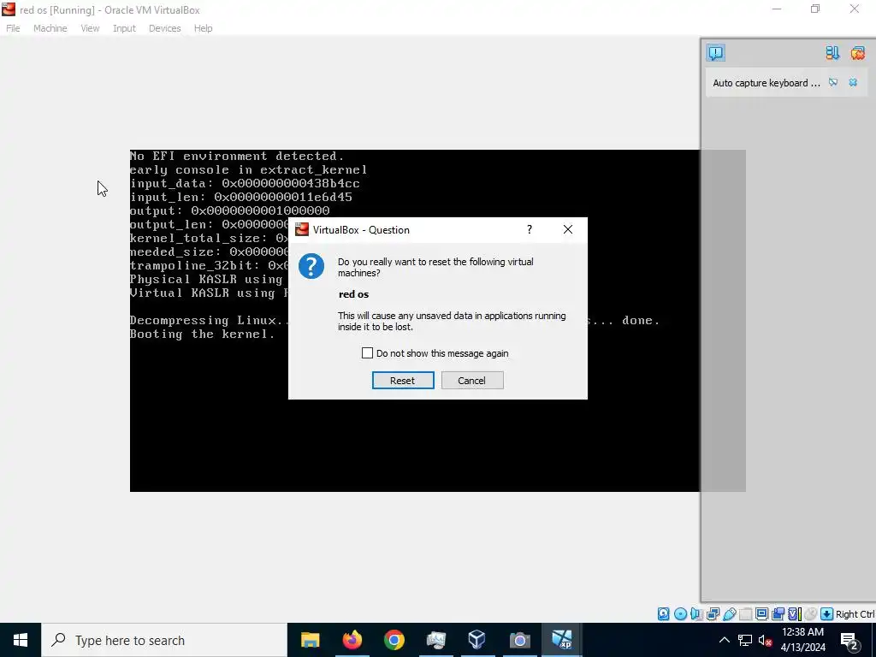Click the mouse integration status icon
This screenshot has width=876, height=657.
point(811,614)
